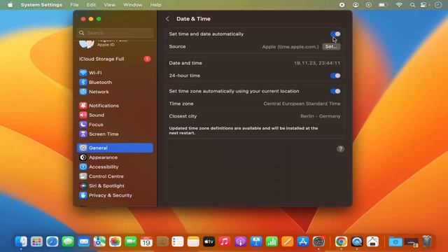This screenshot has width=448, height=252.
Task: Open Finder from the Dock
Action: click(21, 241)
